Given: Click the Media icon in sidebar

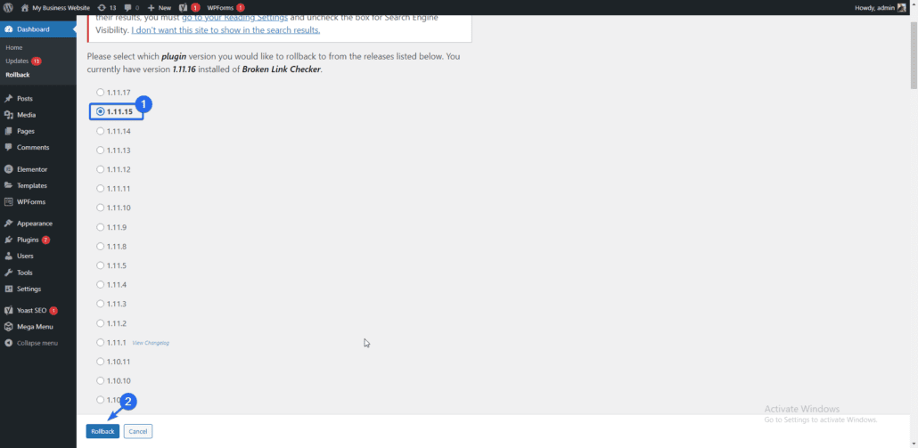Looking at the screenshot, I should (8, 115).
